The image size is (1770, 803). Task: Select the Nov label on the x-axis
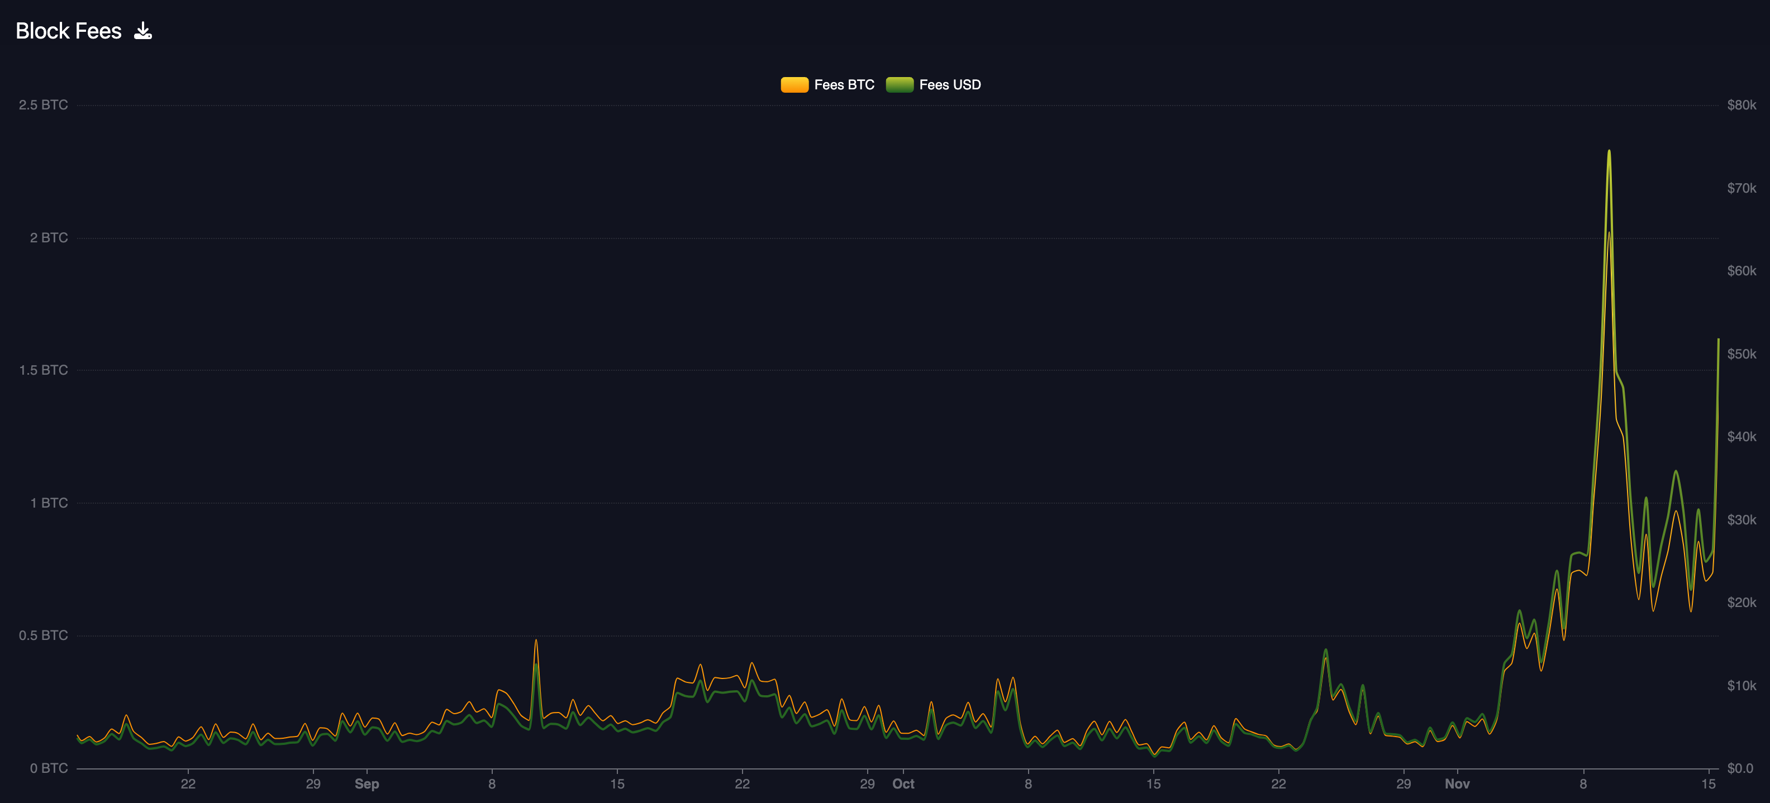click(1458, 783)
